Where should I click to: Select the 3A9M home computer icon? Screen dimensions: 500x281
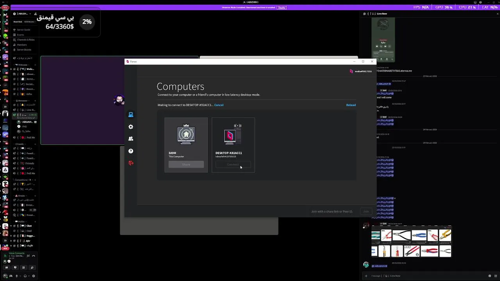(186, 135)
